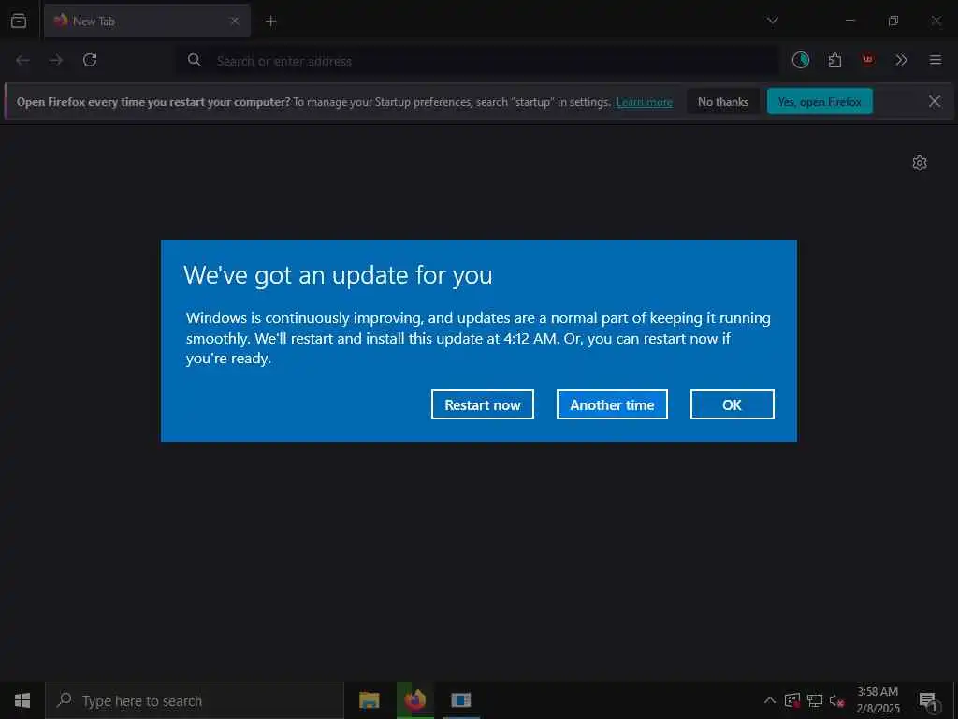
Task: Open the teal circular toolbar icon
Action: click(801, 60)
